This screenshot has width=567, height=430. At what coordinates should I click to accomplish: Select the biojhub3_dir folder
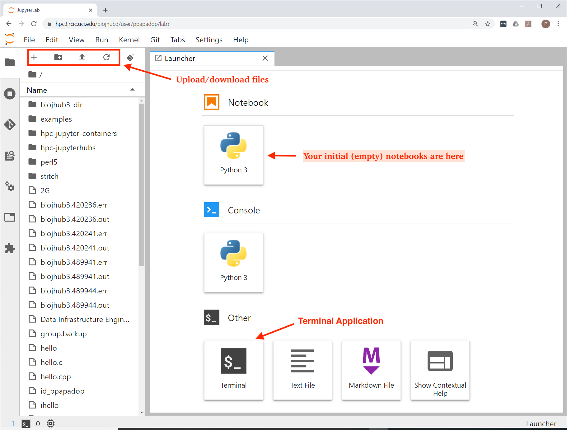pyautogui.click(x=79, y=105)
